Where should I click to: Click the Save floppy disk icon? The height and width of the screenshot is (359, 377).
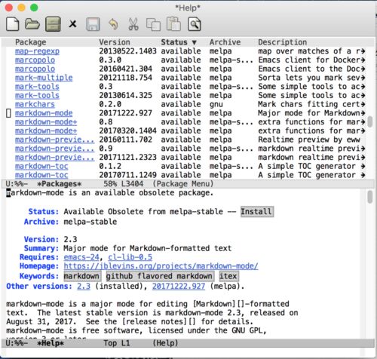pyautogui.click(x=93, y=24)
